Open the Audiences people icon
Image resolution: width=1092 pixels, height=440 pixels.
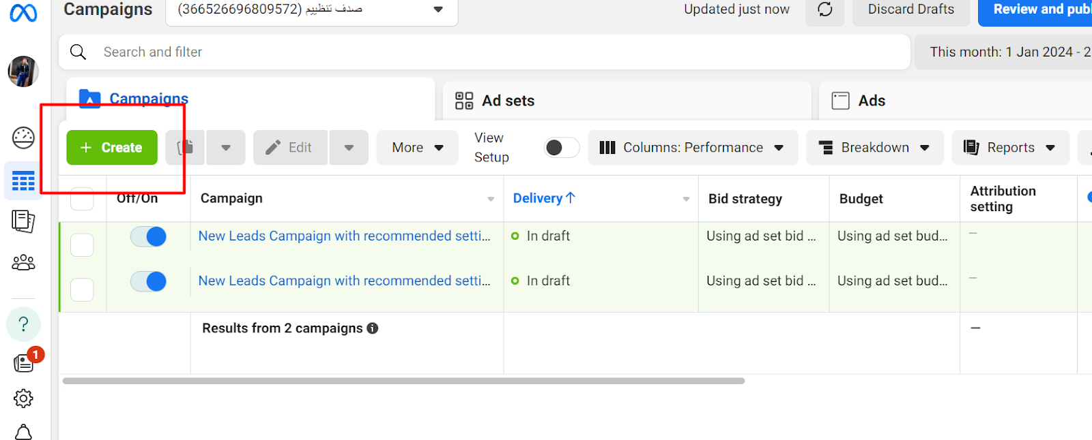23,262
